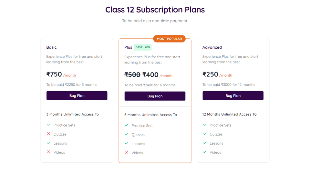Click the ₹400 discounted Plus price
The width and height of the screenshot is (310, 174).
pos(150,75)
